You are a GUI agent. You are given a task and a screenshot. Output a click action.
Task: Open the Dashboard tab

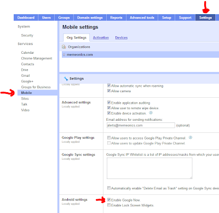pos(26,18)
